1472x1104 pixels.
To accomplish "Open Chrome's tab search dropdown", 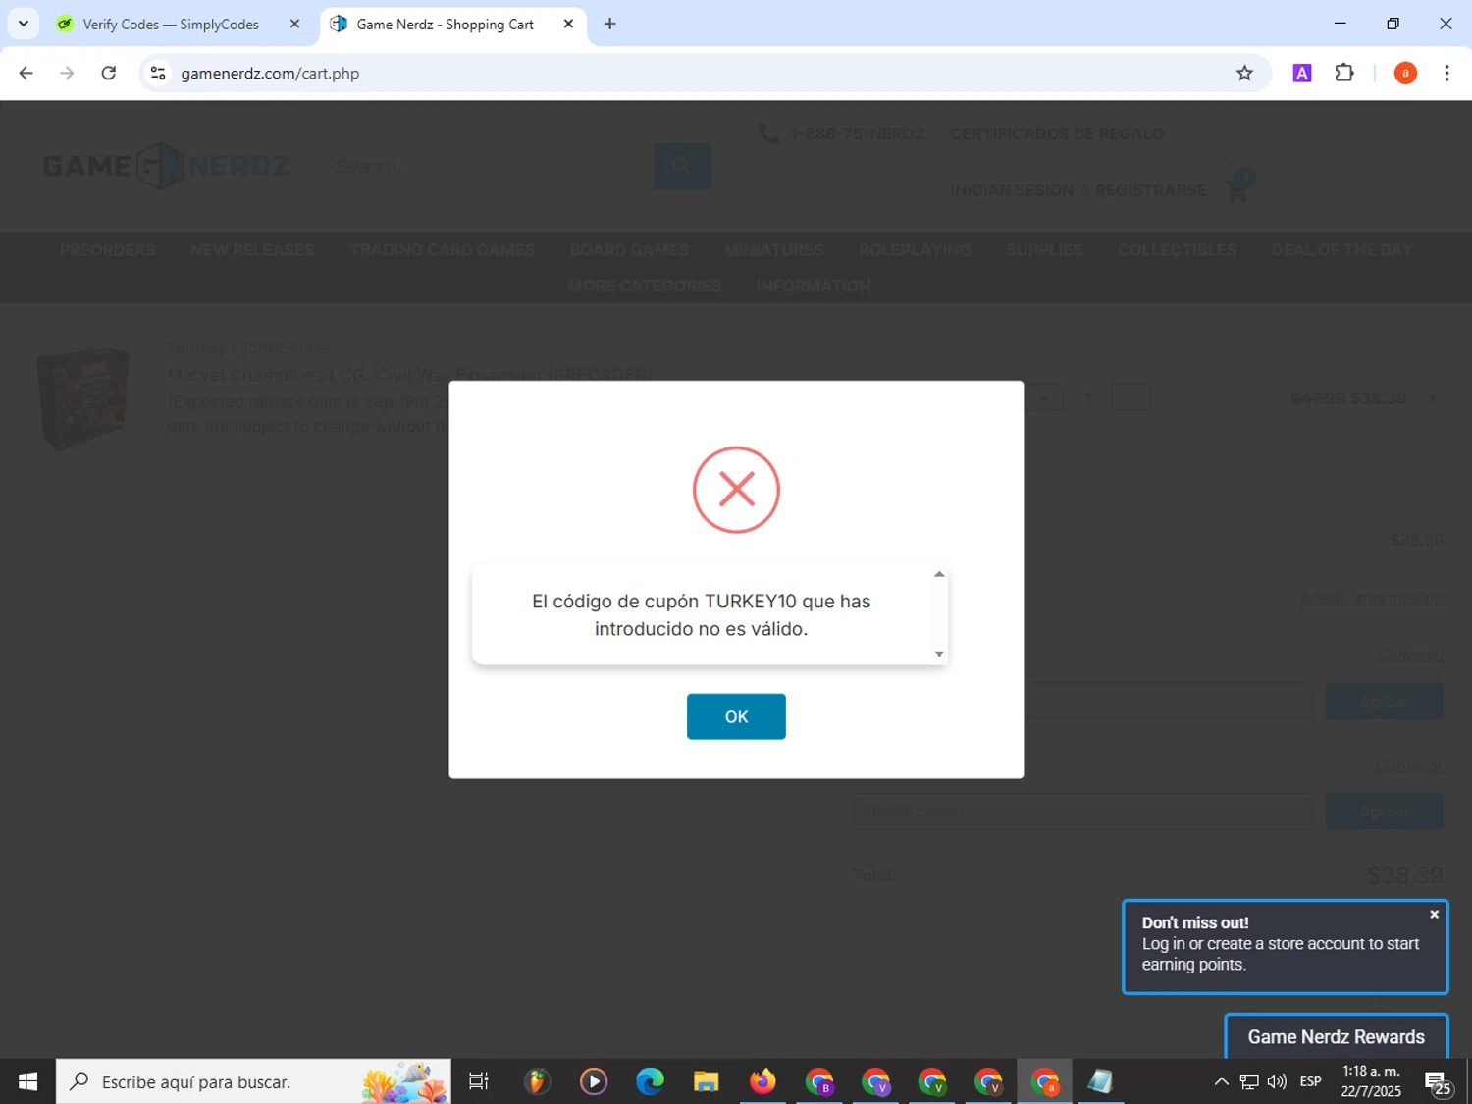I will click(23, 24).
